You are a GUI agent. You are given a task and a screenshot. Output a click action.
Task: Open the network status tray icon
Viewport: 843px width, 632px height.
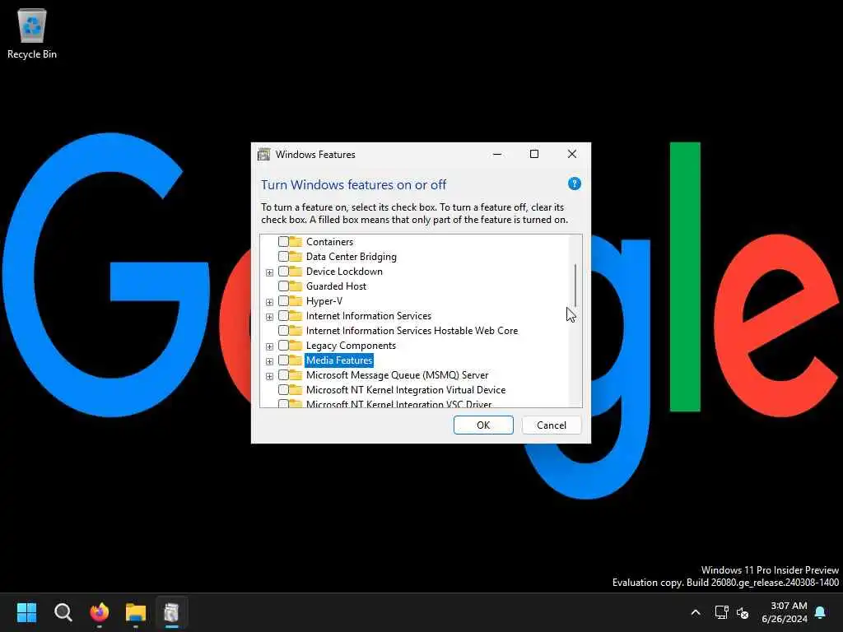pos(721,612)
